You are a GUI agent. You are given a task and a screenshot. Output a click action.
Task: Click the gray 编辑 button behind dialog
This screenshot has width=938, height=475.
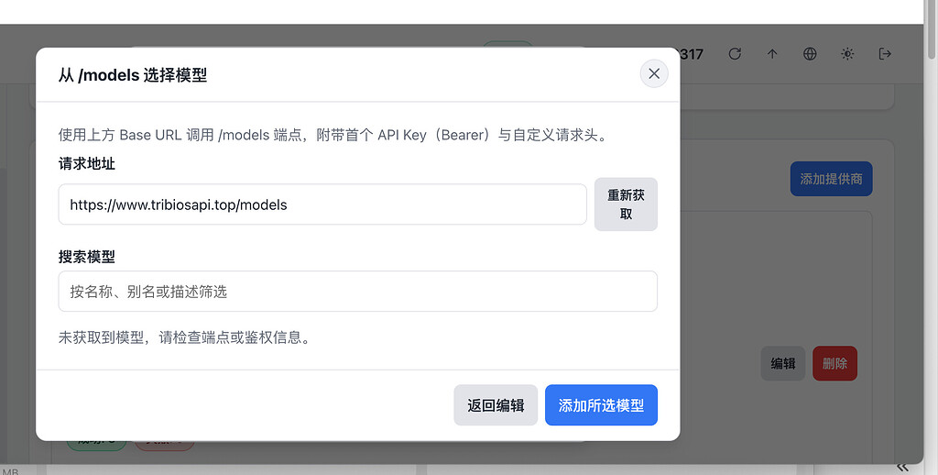782,363
